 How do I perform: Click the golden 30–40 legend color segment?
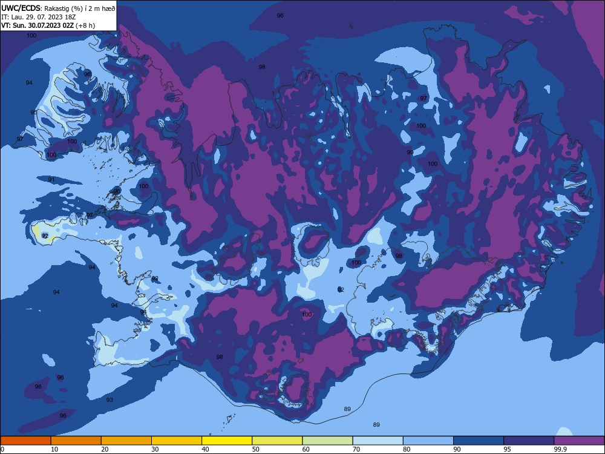pyautogui.click(x=177, y=441)
